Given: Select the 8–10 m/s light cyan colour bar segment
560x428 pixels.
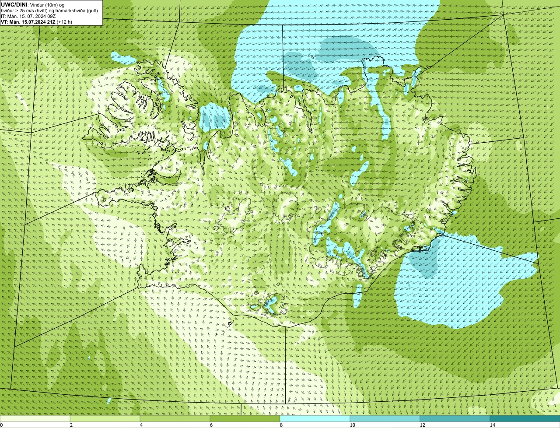Looking at the screenshot, I should coord(315,418).
